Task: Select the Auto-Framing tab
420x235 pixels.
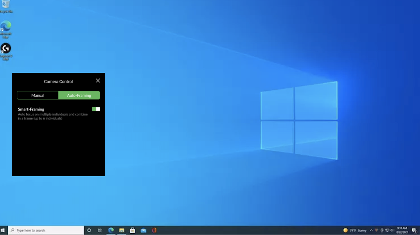Action: point(79,95)
